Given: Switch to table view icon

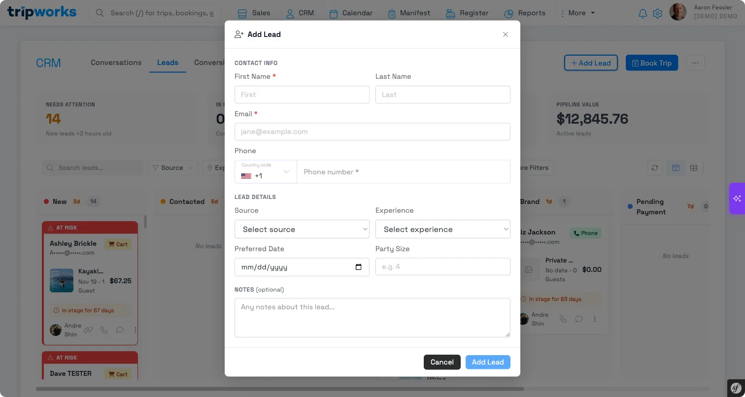Looking at the screenshot, I should (694, 168).
